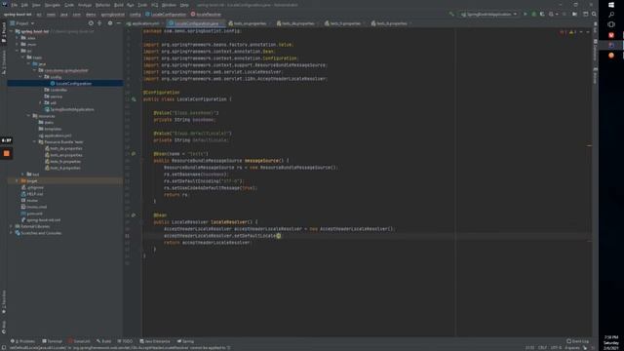Run with coverage icon in toolbar
The image size is (624, 351).
point(542,14)
